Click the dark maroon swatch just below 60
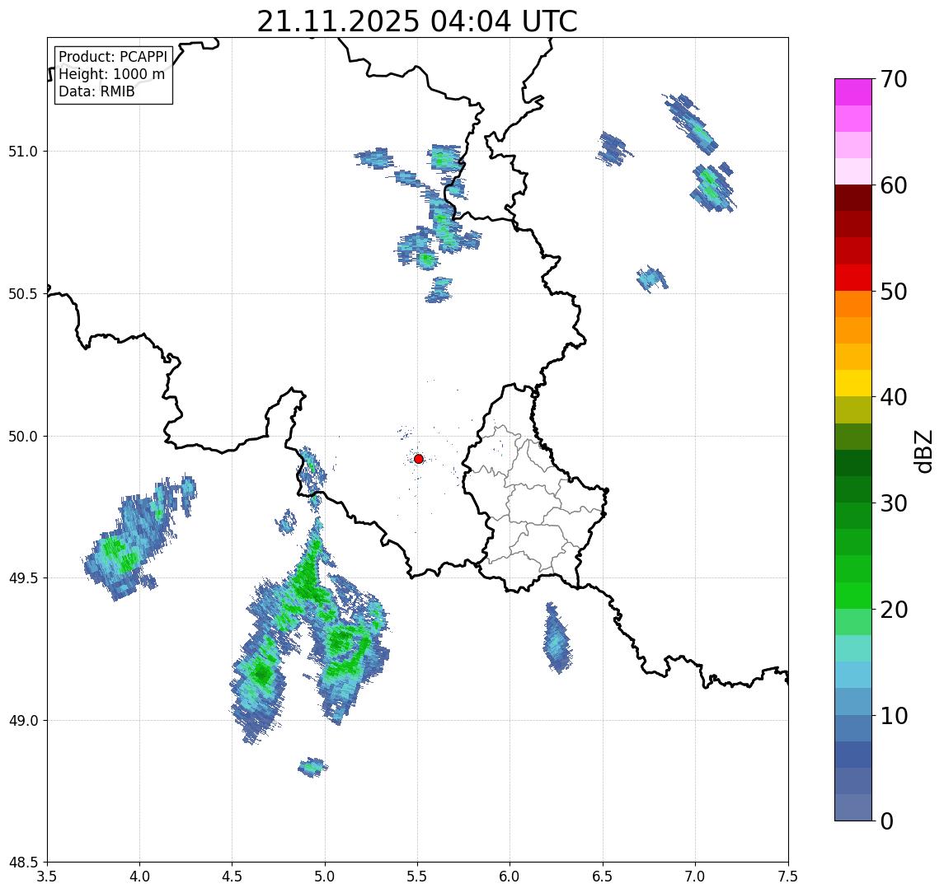944x893 pixels. click(x=853, y=198)
